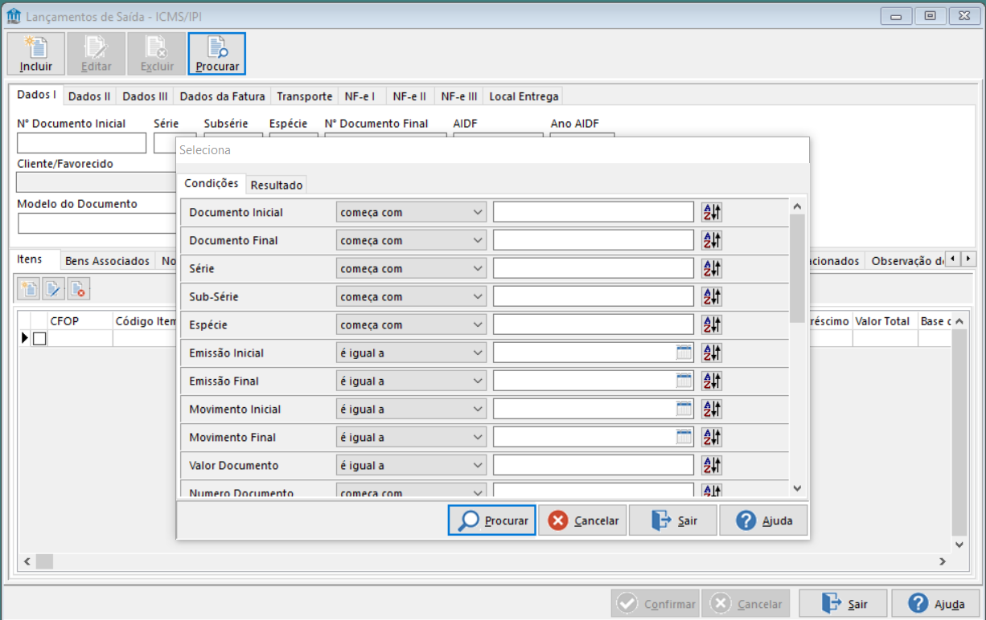
Task: Open condition dropdown for Espécie
Action: coord(411,324)
